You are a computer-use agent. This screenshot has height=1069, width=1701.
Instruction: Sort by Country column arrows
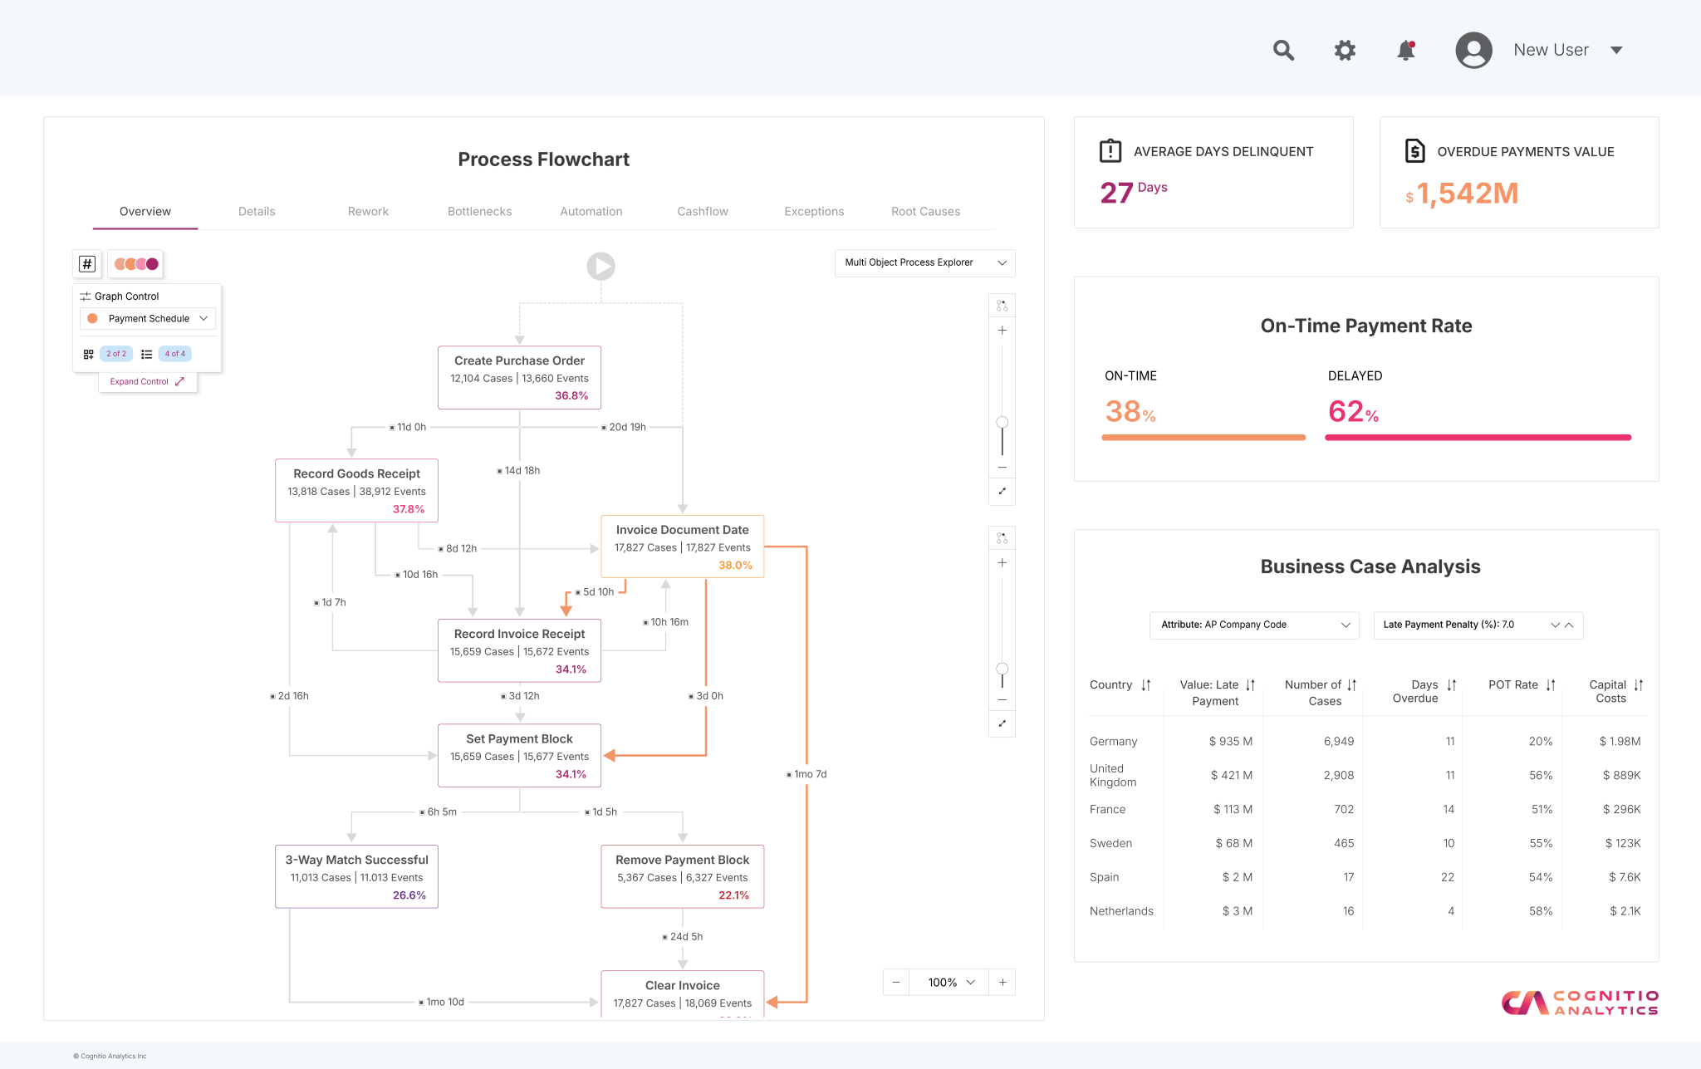click(x=1146, y=685)
